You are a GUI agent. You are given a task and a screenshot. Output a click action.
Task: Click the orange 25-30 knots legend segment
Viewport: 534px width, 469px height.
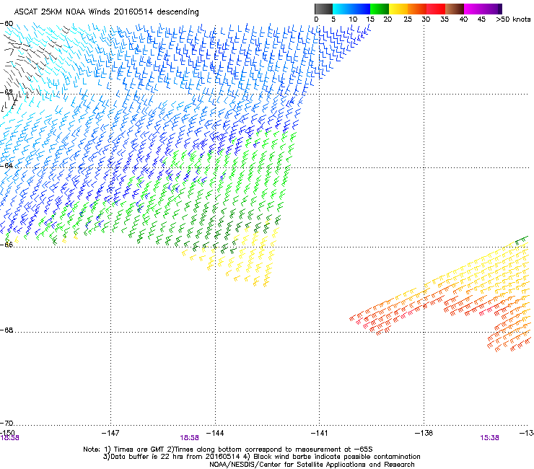pyautogui.click(x=417, y=9)
